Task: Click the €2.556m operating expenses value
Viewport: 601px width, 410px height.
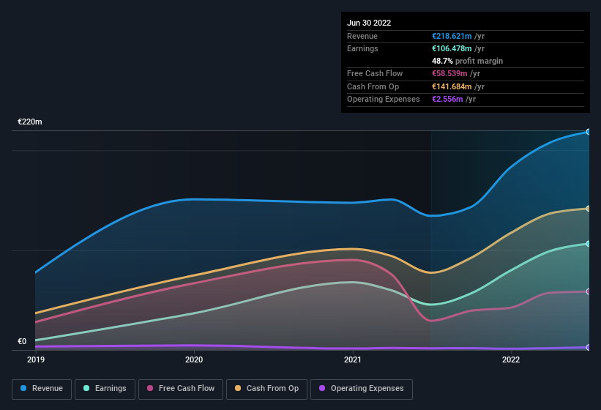Action: [x=447, y=99]
